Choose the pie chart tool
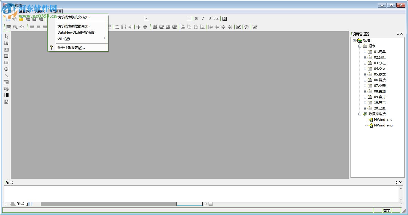 6,89
